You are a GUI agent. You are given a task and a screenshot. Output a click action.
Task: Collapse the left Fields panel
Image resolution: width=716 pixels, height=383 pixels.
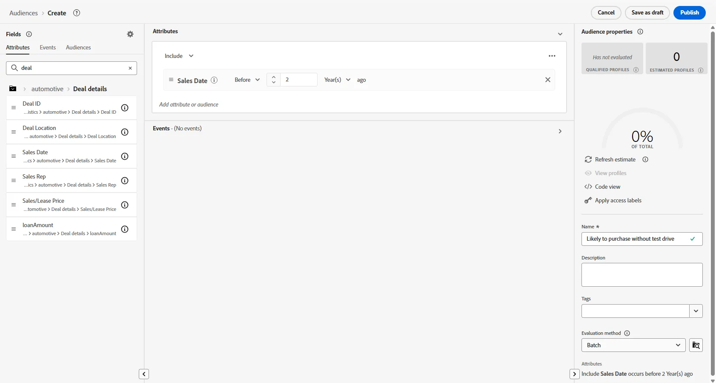coord(144,374)
